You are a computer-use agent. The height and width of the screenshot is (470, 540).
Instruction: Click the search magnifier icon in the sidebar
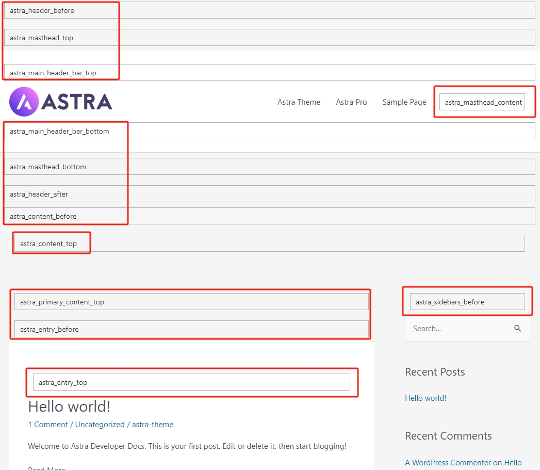click(517, 328)
